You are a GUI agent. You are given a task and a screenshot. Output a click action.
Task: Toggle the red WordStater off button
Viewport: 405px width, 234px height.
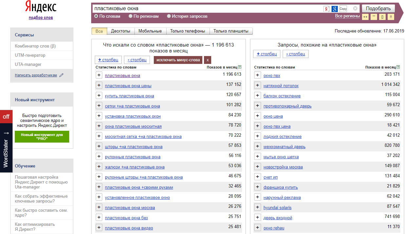6,117
